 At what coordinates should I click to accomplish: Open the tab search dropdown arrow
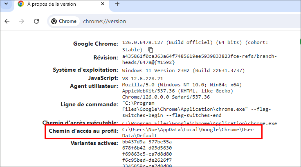pos(6,4)
